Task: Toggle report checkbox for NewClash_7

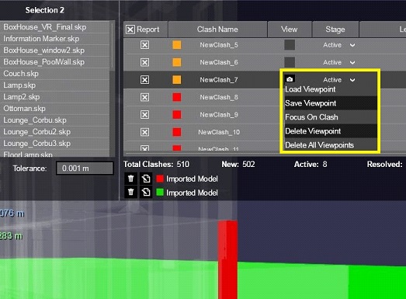Action: tap(144, 79)
